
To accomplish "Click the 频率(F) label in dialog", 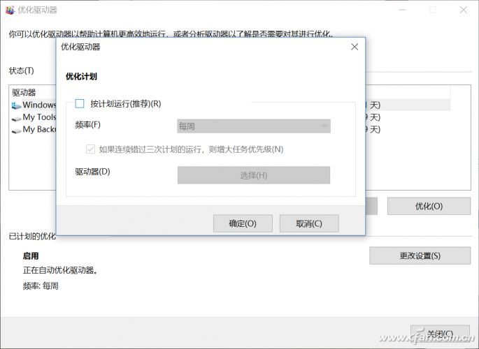I will coord(87,125).
